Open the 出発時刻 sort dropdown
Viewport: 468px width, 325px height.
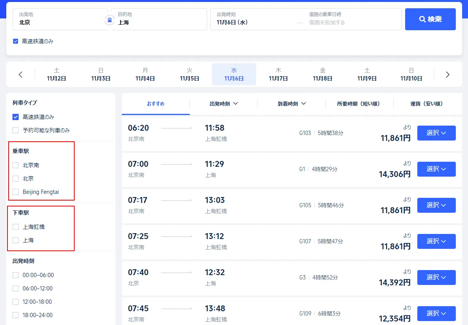[224, 104]
